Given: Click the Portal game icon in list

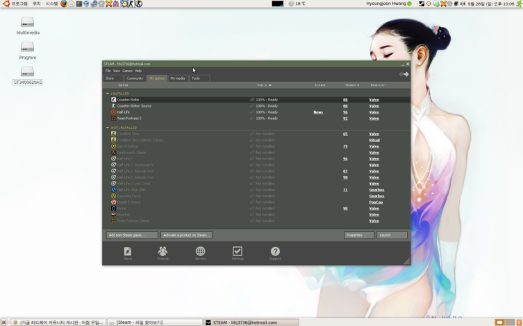Looking at the screenshot, I should point(113,208).
